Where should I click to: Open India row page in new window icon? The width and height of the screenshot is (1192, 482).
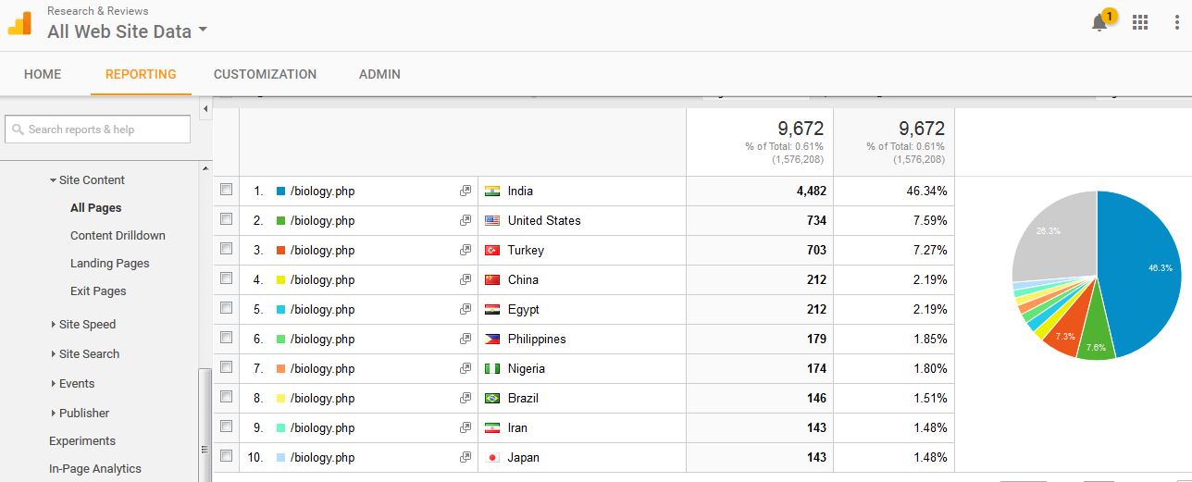[x=466, y=192]
